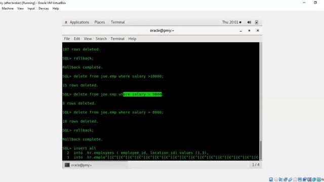324x182 pixels.
Task: Select the oracle@pmy:~ taskbar window button
Action: [x=96, y=165]
